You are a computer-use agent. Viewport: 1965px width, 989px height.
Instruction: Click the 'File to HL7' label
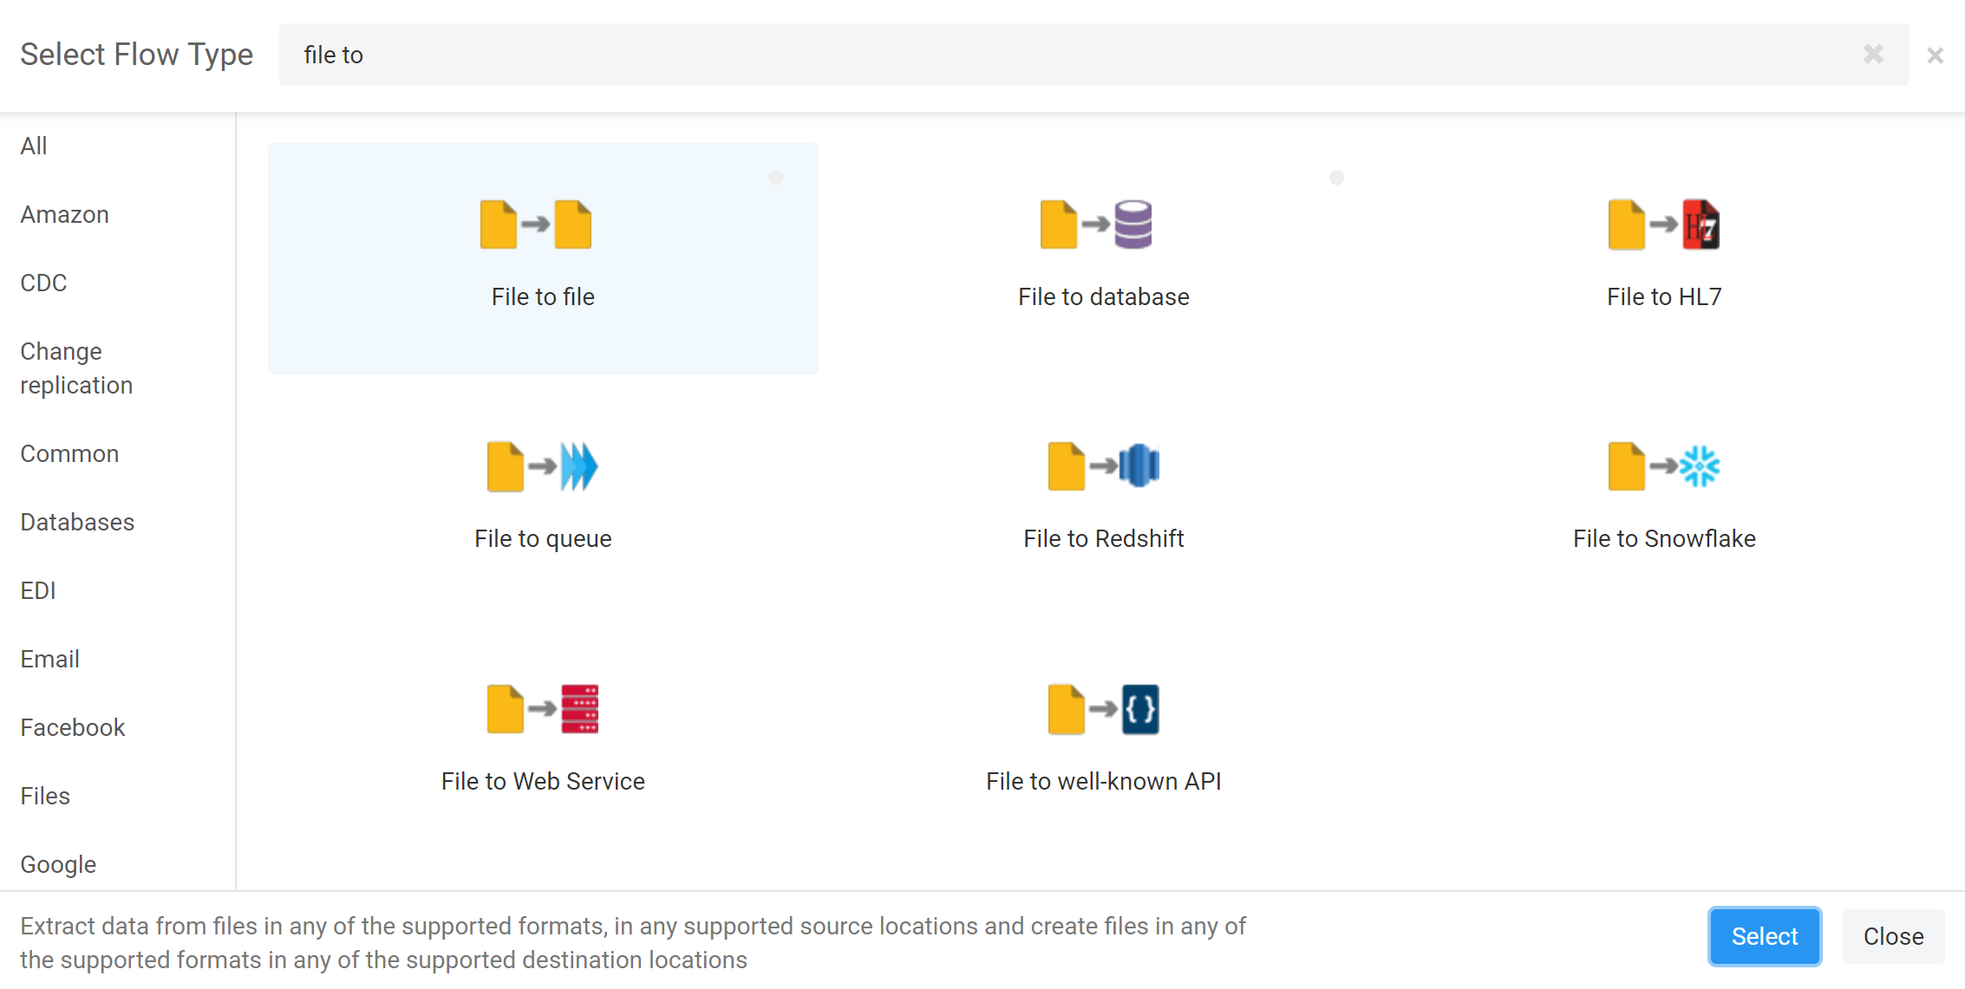[1663, 296]
